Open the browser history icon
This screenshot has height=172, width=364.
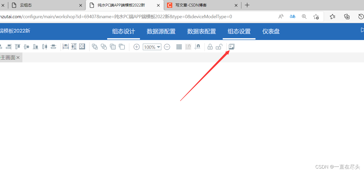pyautogui.click(x=361, y=17)
